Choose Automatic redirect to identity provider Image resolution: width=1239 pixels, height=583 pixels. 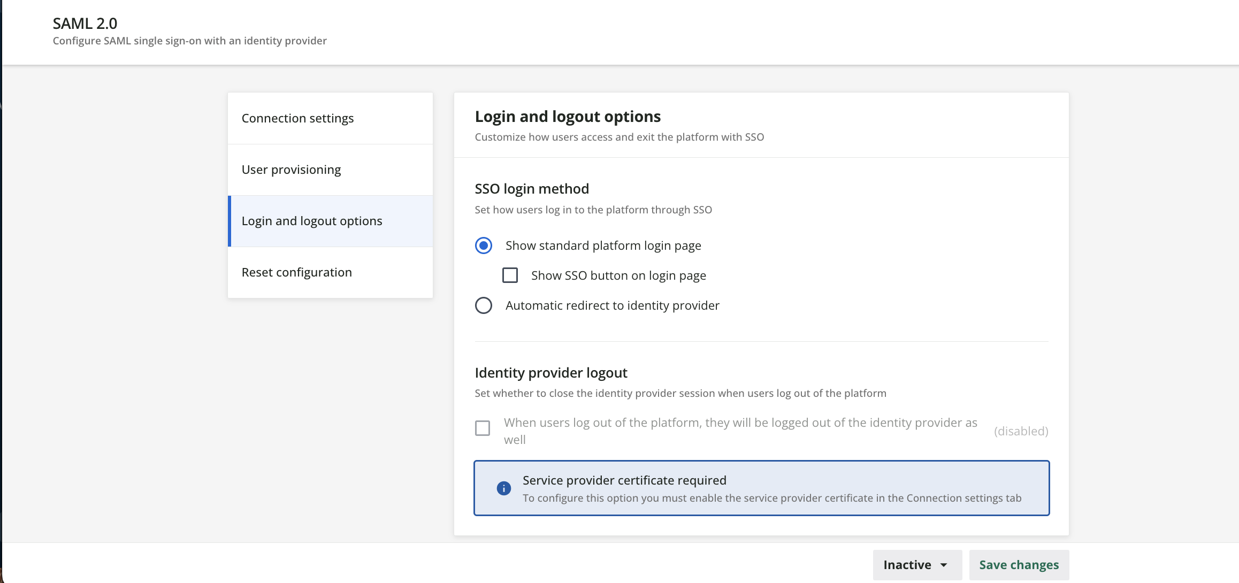(x=484, y=305)
